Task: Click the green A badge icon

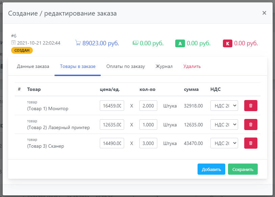Action: tap(180, 43)
